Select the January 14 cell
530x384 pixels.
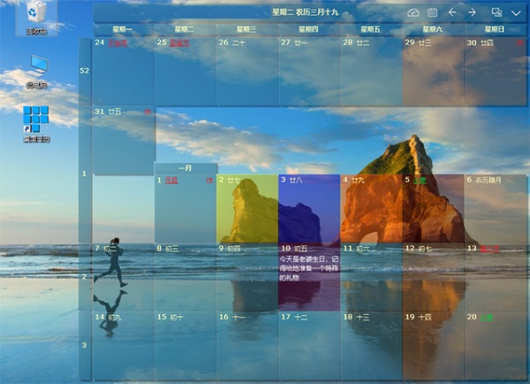(124, 346)
